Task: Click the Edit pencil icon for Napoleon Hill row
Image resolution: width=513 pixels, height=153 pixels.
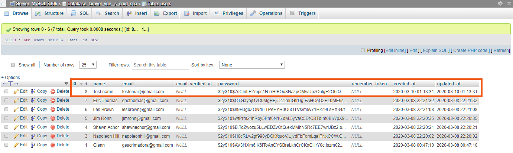Action: (x=16, y=136)
